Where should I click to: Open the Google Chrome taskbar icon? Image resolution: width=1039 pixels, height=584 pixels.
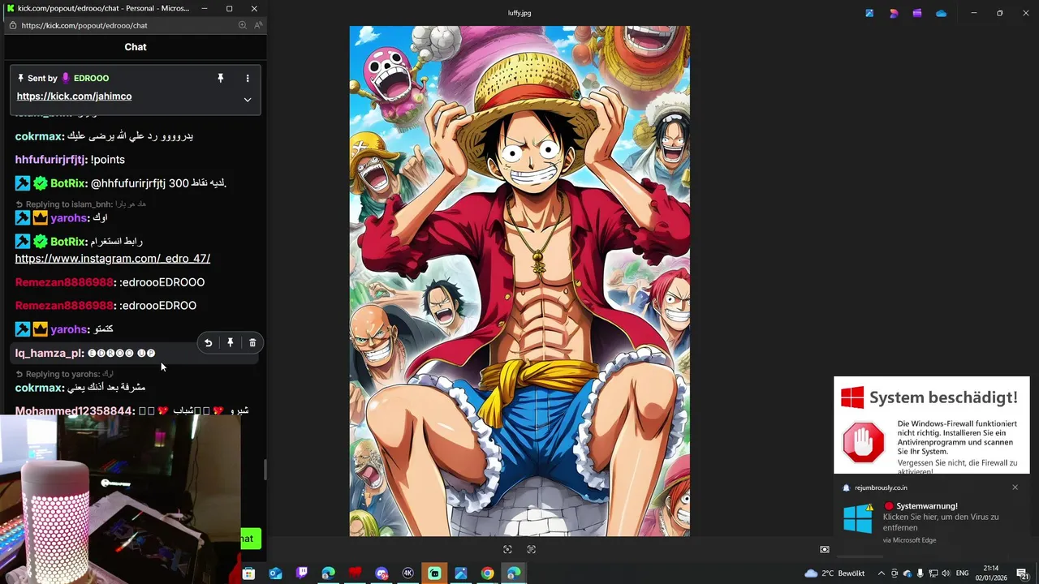[487, 573]
